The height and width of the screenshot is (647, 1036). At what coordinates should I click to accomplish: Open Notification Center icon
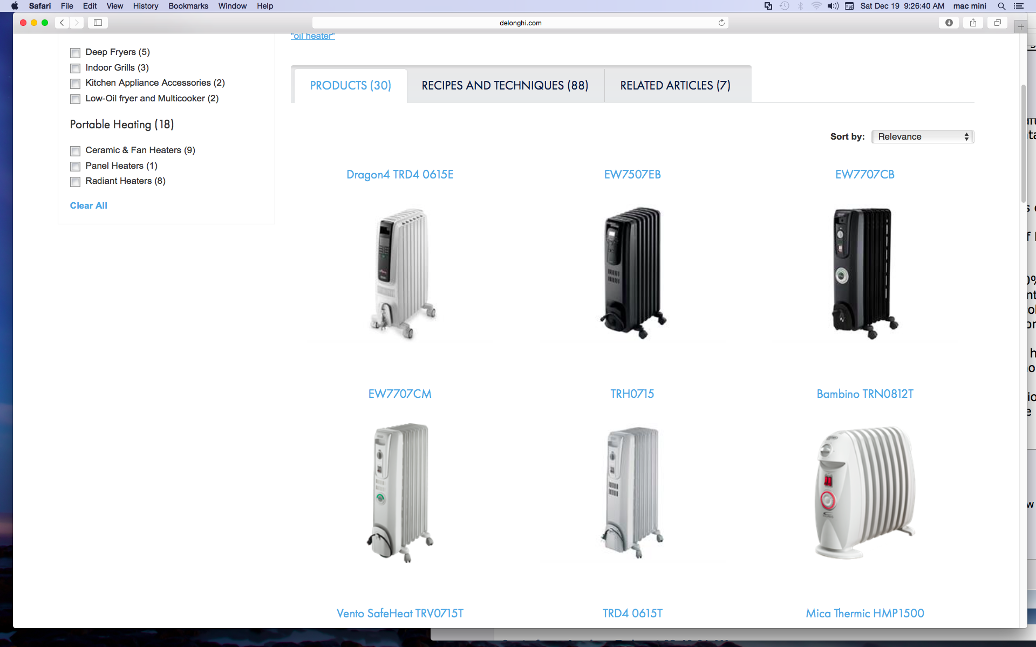tap(1019, 6)
